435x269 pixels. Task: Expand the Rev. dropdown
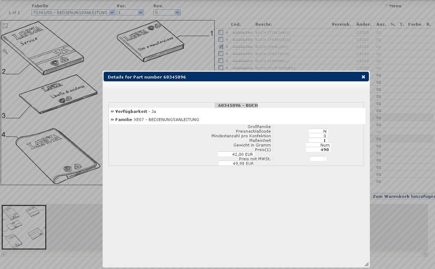coord(177,13)
